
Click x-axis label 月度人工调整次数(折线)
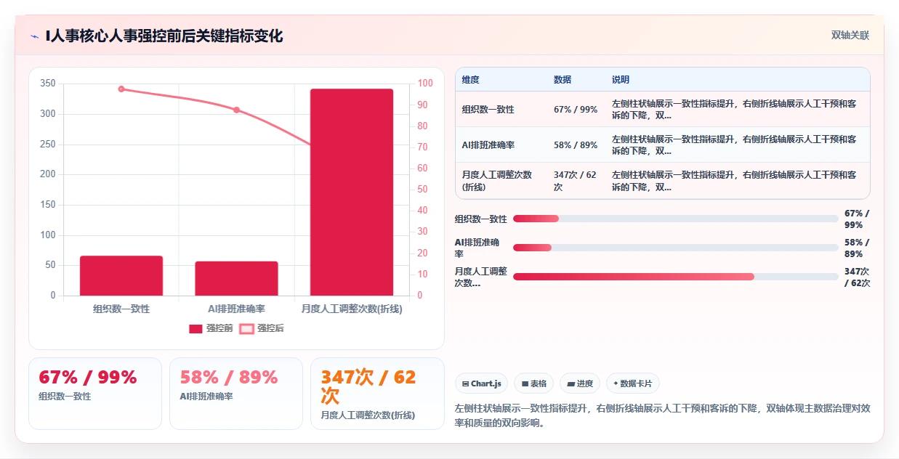point(352,309)
